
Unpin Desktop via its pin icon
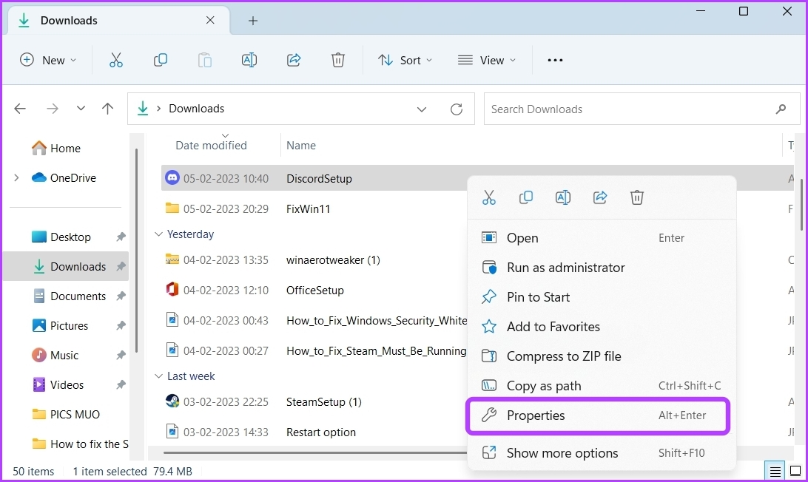[121, 237]
